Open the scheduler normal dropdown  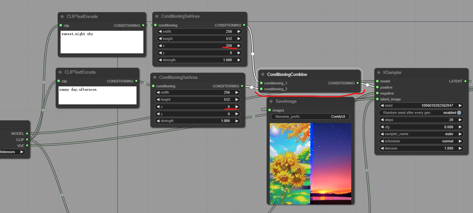click(x=421, y=141)
